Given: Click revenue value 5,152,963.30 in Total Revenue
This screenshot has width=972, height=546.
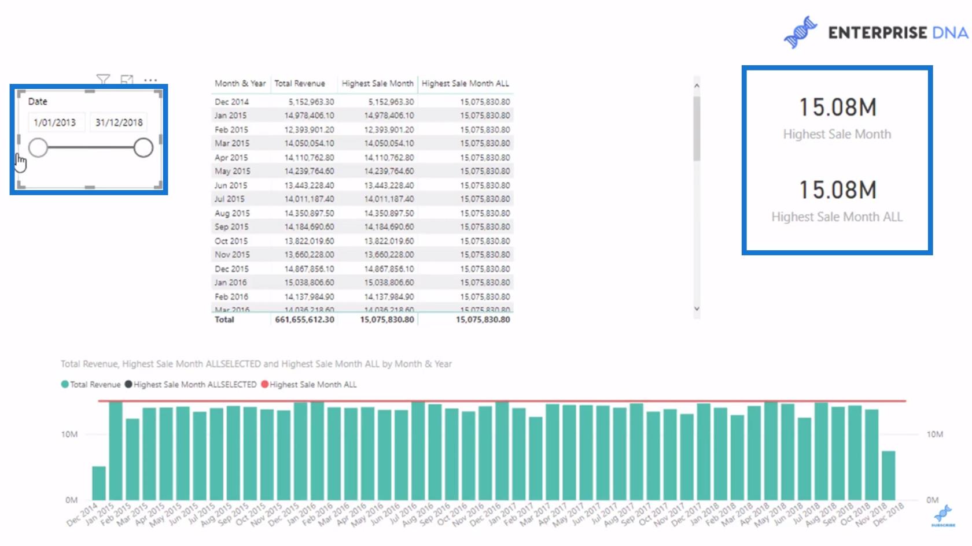Looking at the screenshot, I should coord(311,102).
